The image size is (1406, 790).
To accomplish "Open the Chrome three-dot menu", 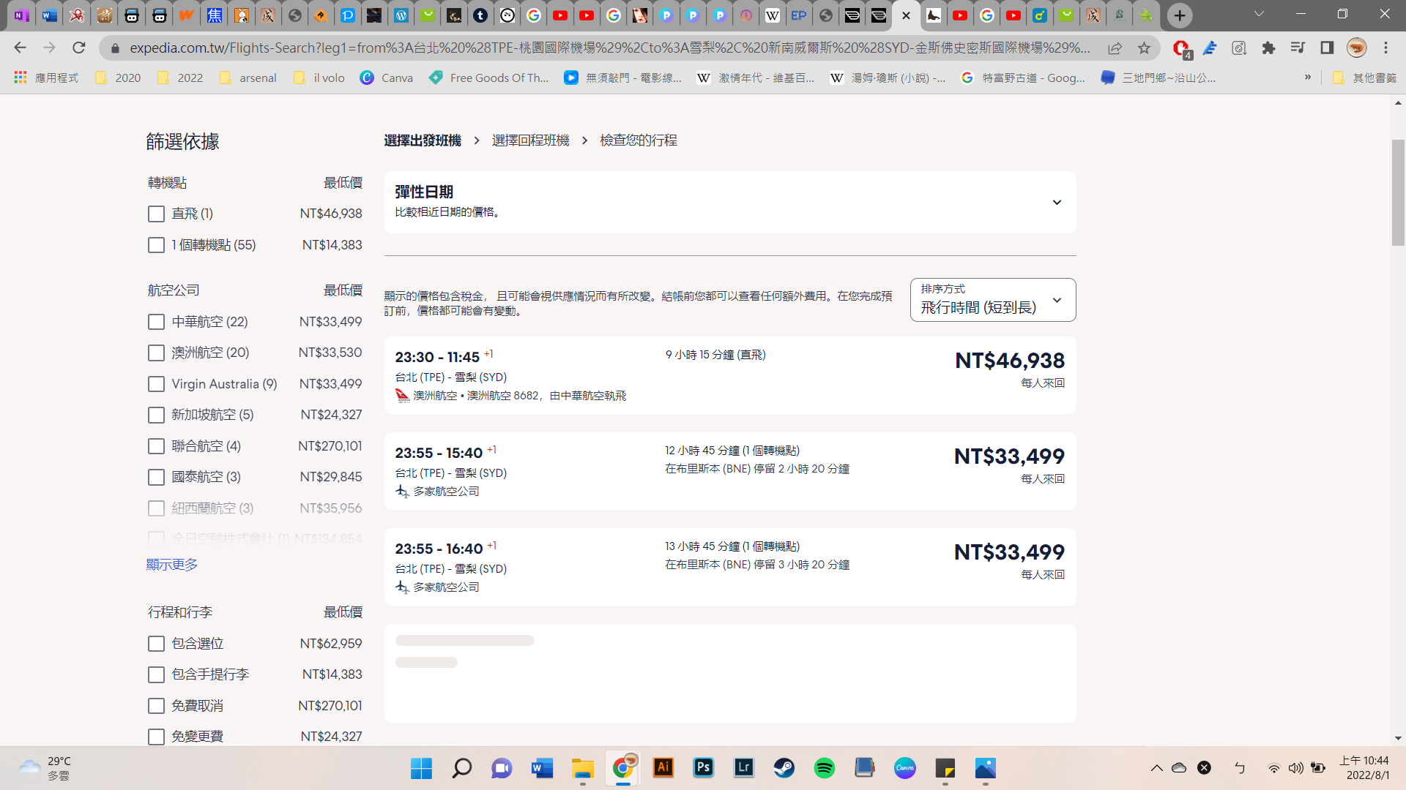I will click(x=1385, y=48).
